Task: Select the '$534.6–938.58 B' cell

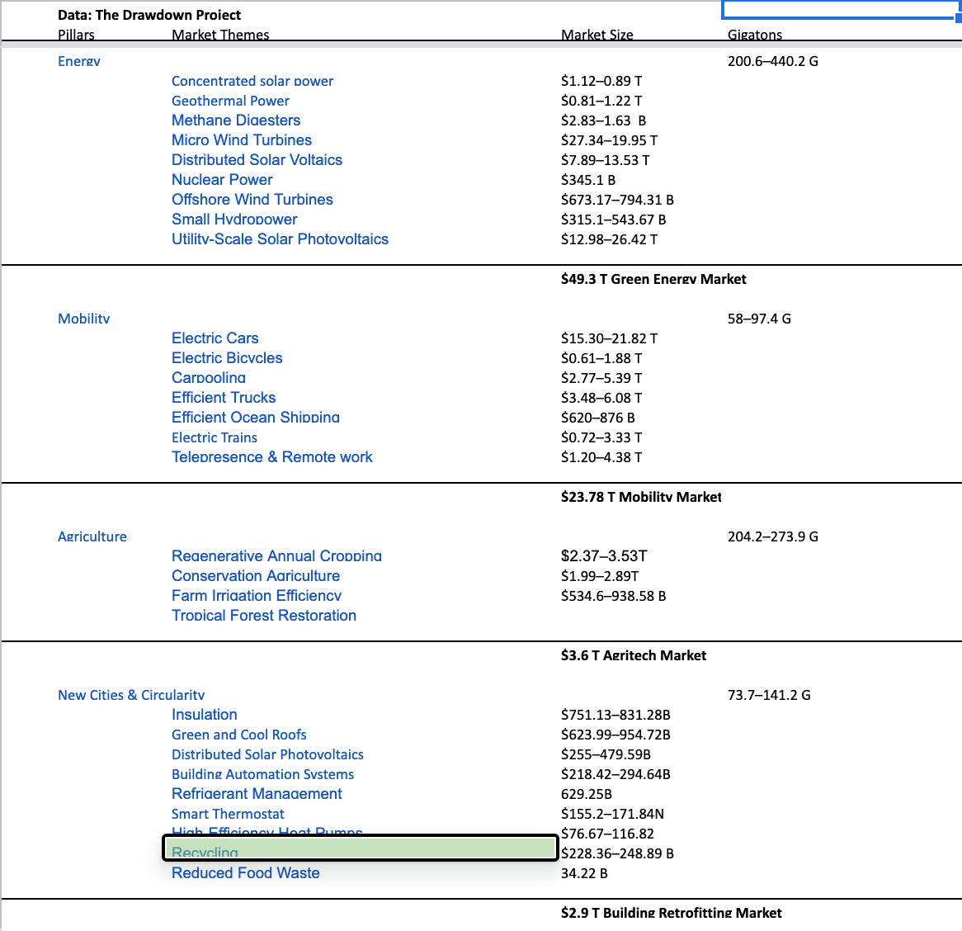Action: tap(613, 596)
